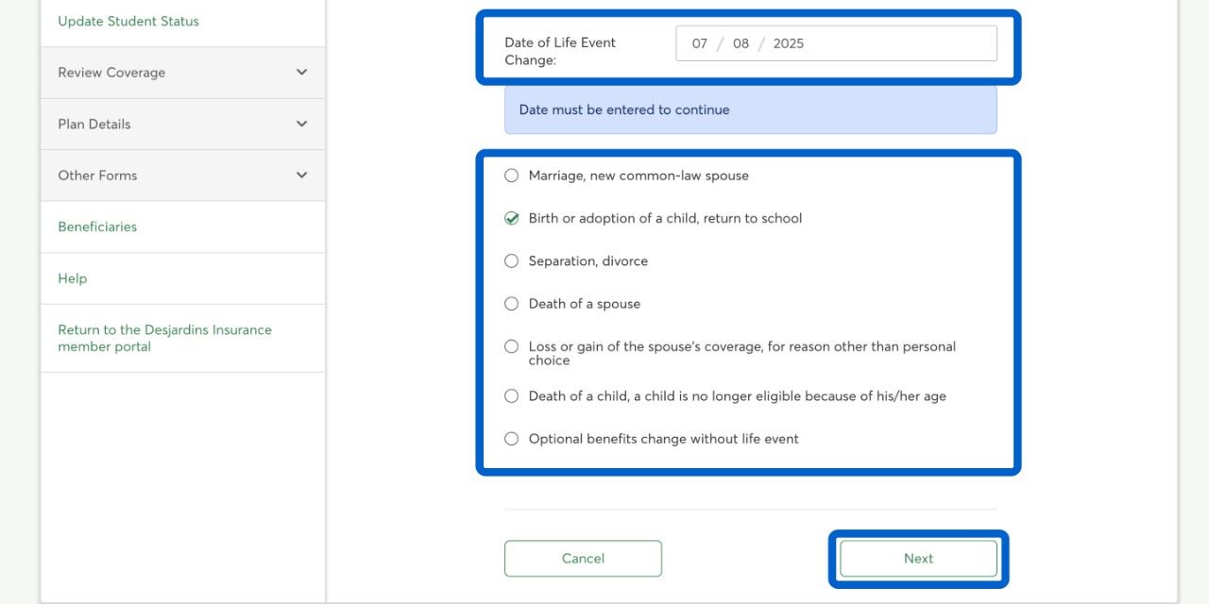Open the Help sidebar link
Image resolution: width=1209 pixels, height=604 pixels.
click(73, 278)
